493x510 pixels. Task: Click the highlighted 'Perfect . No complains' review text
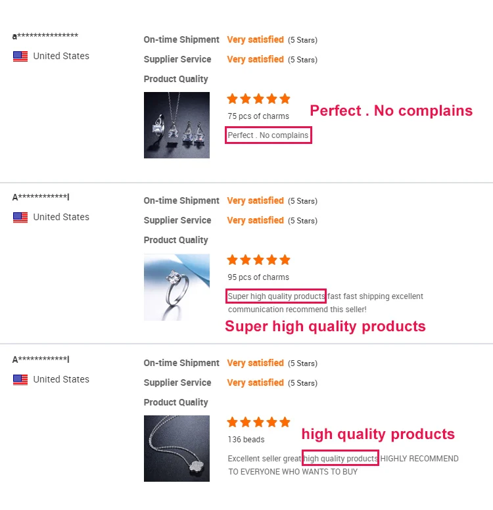tap(268, 135)
